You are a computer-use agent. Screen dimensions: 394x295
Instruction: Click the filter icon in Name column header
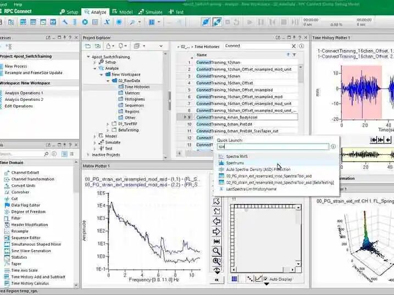pyautogui.click(x=294, y=55)
